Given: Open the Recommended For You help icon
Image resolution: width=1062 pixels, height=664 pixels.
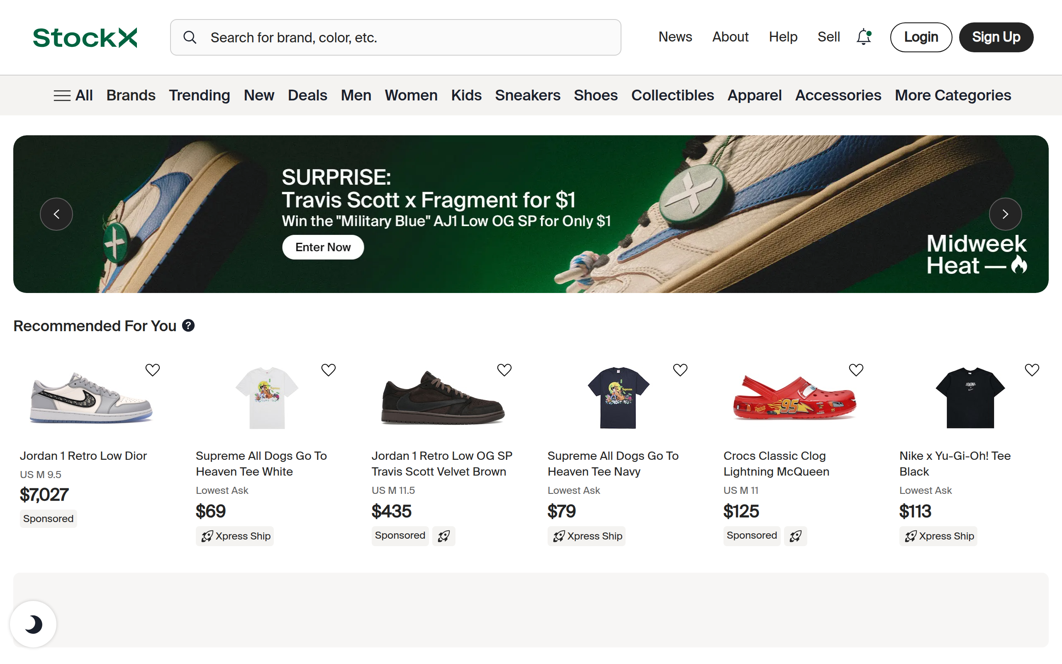Looking at the screenshot, I should pos(188,325).
